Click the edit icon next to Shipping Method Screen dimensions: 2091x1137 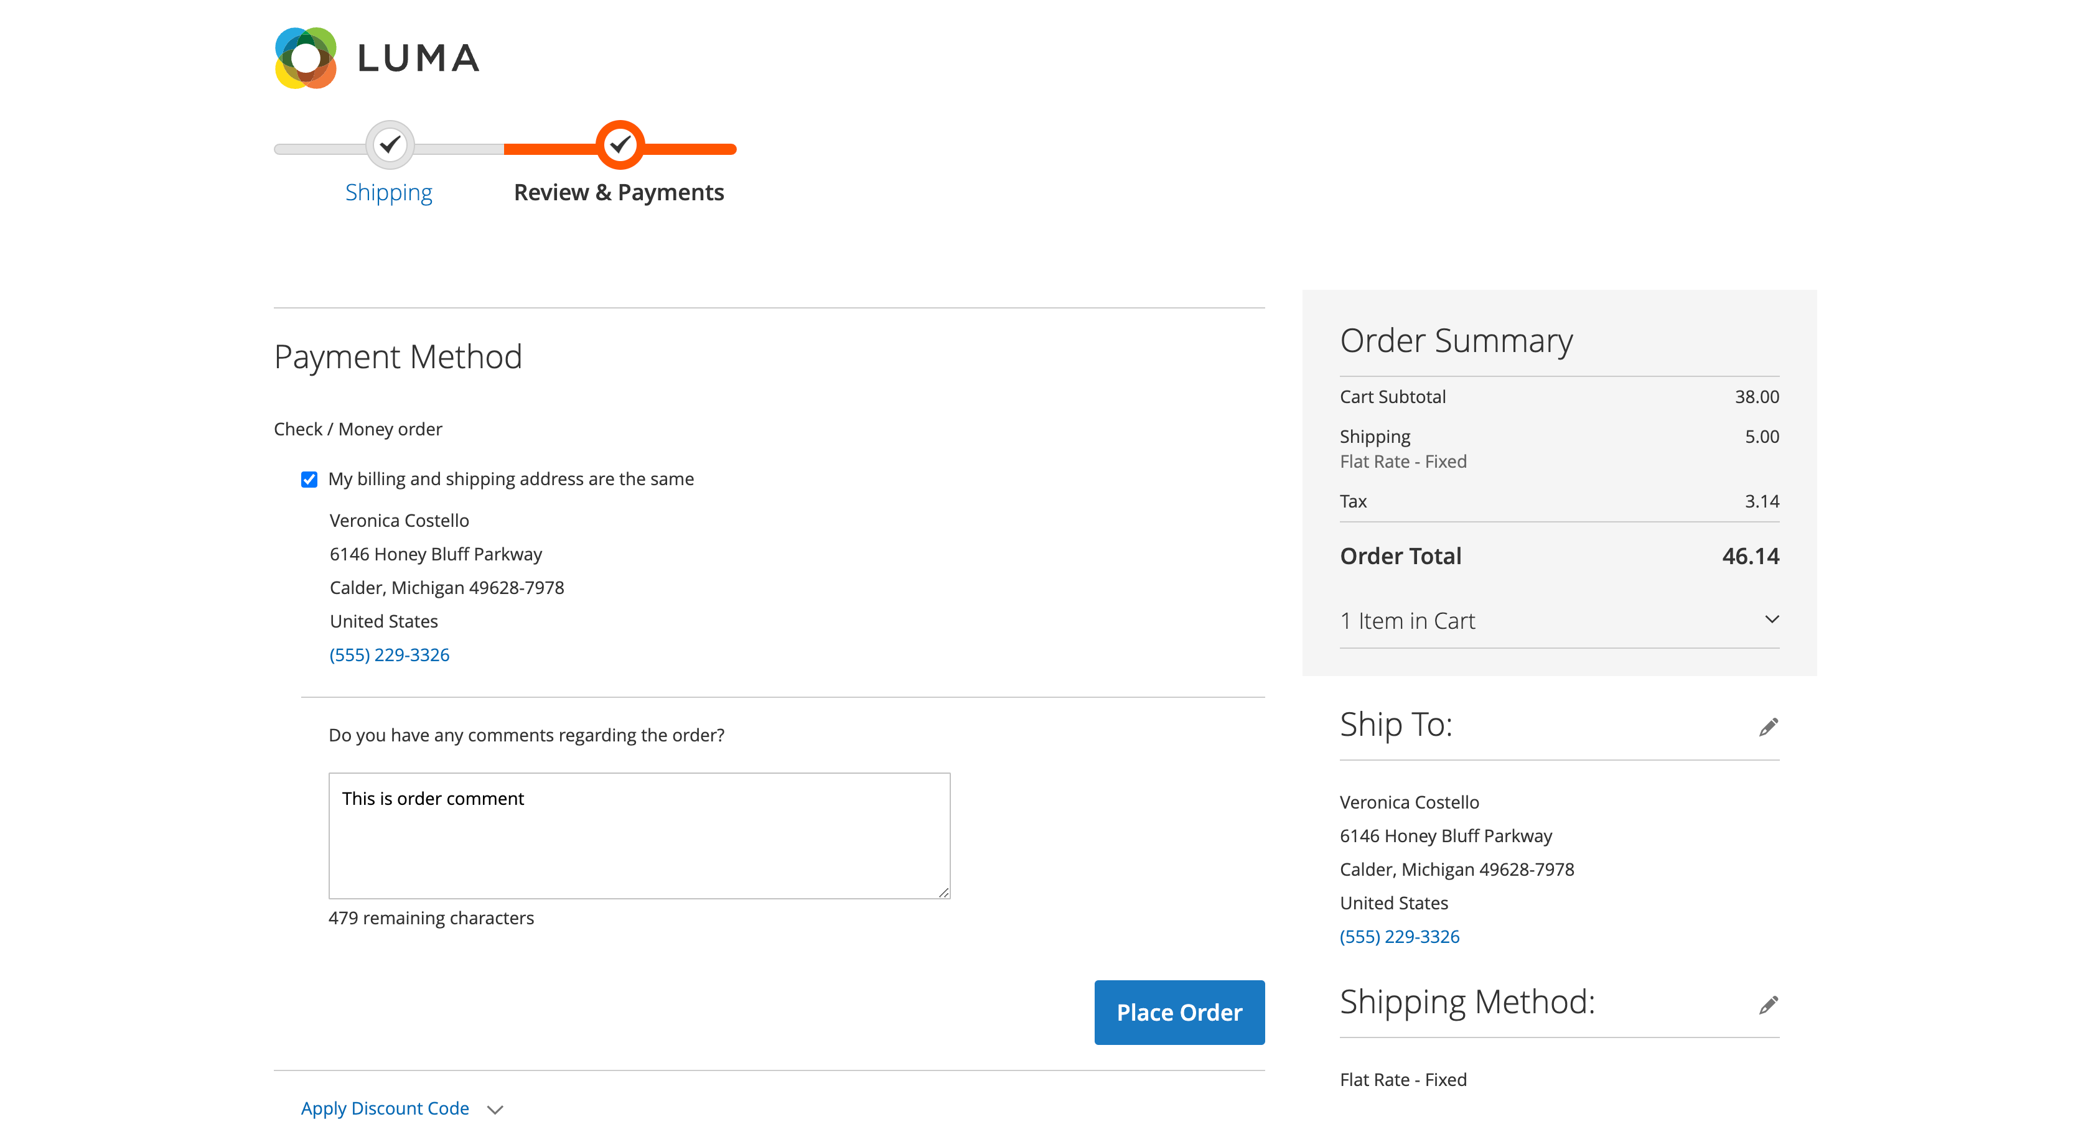tap(1769, 1003)
